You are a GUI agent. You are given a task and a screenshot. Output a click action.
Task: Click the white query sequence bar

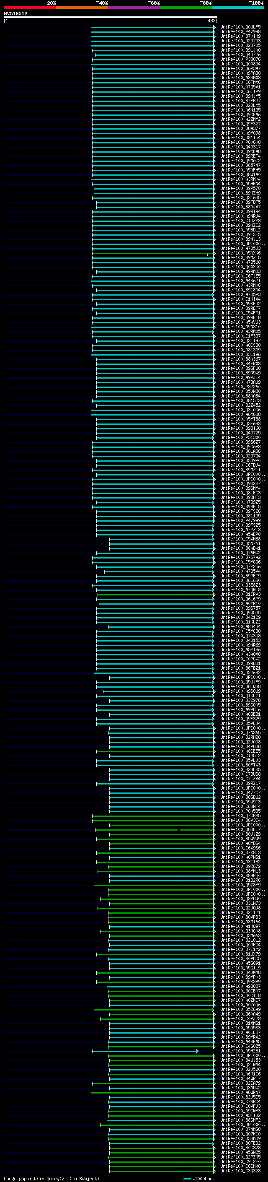tap(111, 17)
